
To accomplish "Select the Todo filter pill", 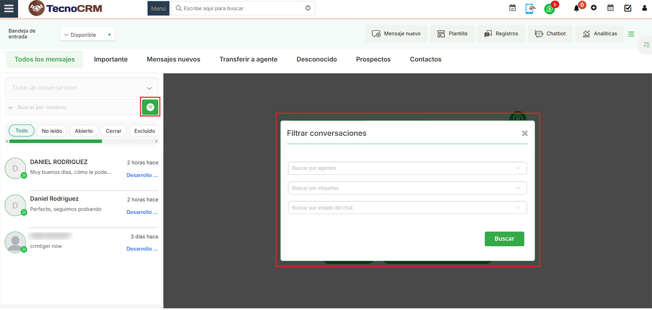I will (22, 131).
